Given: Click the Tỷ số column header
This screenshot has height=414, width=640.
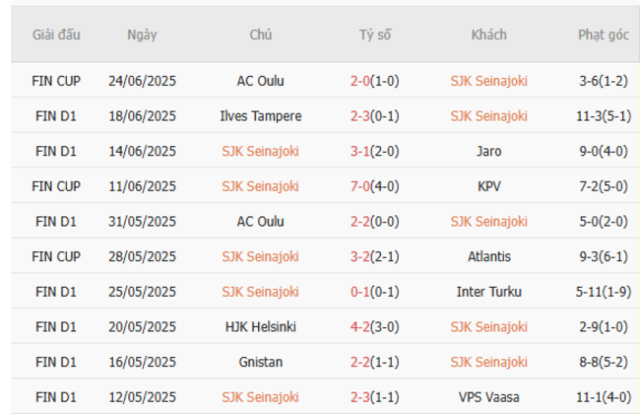Looking at the screenshot, I should [374, 35].
